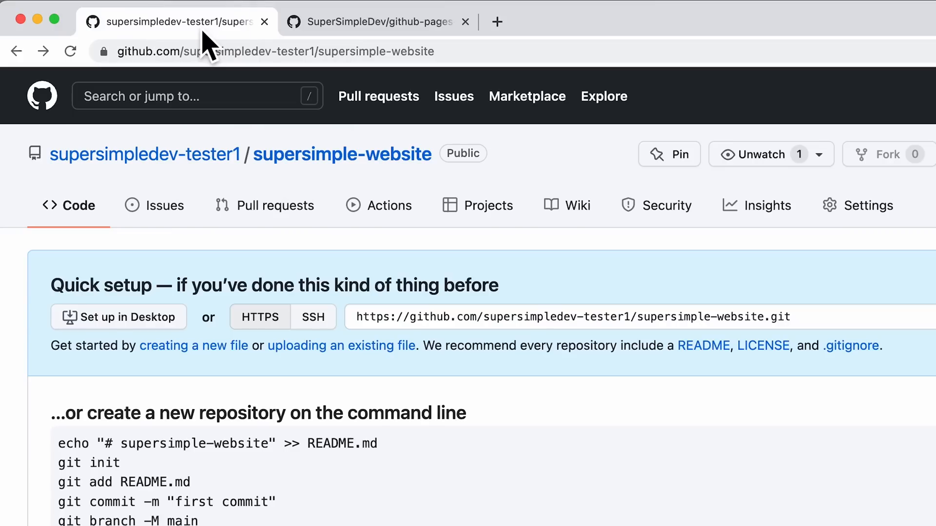Image resolution: width=936 pixels, height=526 pixels.
Task: Click the Set up in Desktop button
Action: 119,317
